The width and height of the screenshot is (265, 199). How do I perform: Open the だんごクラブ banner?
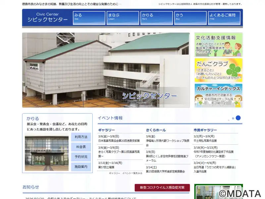point(219,70)
